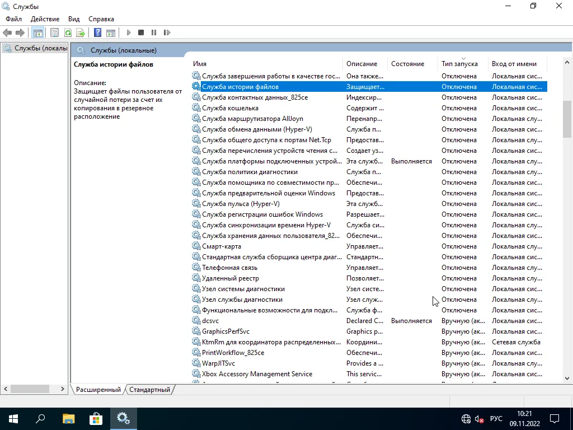The width and height of the screenshot is (573, 430).
Task: Open Microsoft Store from the taskbar
Action: coord(96,418)
